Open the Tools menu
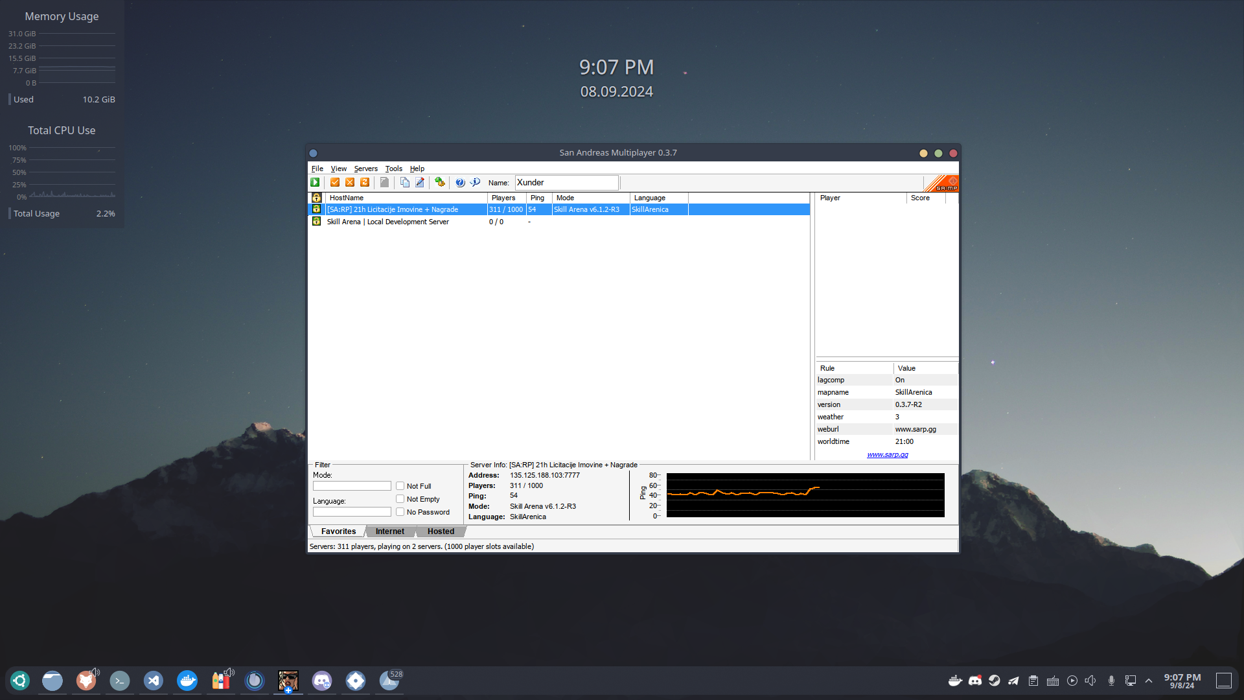 click(x=394, y=169)
